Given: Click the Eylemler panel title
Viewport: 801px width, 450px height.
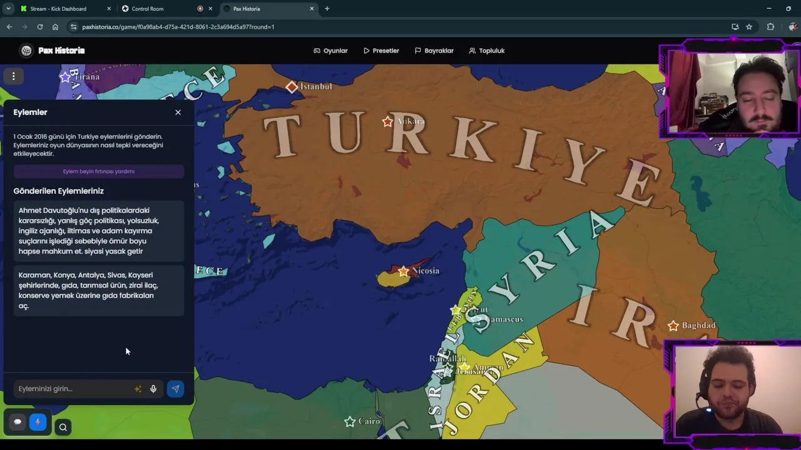Looking at the screenshot, I should coord(30,112).
